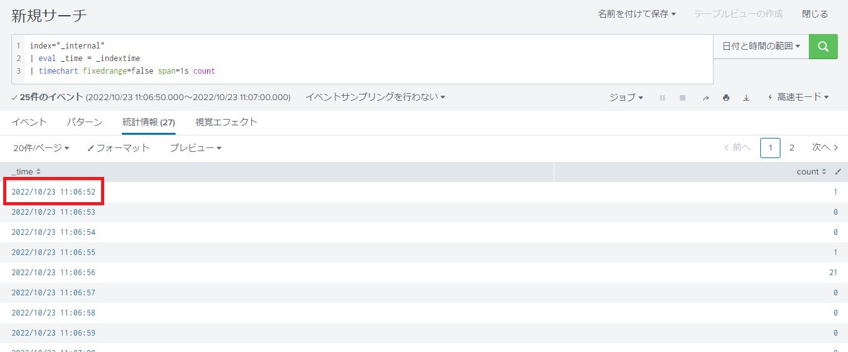Click 閉じる button
The image size is (848, 352).
[x=815, y=14]
